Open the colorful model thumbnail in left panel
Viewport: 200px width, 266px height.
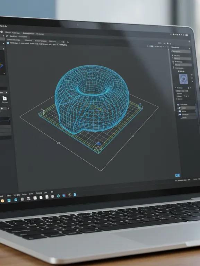coord(2,62)
